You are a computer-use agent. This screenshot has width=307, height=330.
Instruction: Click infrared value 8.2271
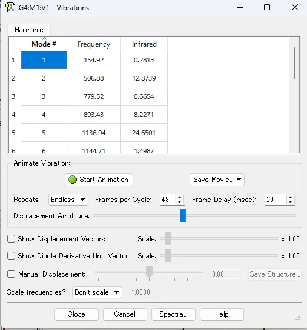[x=144, y=115]
